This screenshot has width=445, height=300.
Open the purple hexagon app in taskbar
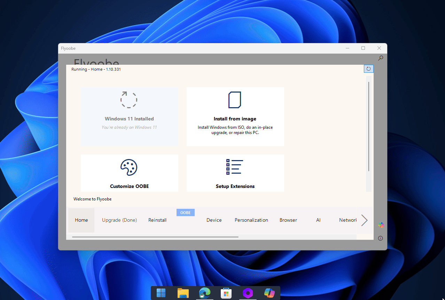point(248,293)
